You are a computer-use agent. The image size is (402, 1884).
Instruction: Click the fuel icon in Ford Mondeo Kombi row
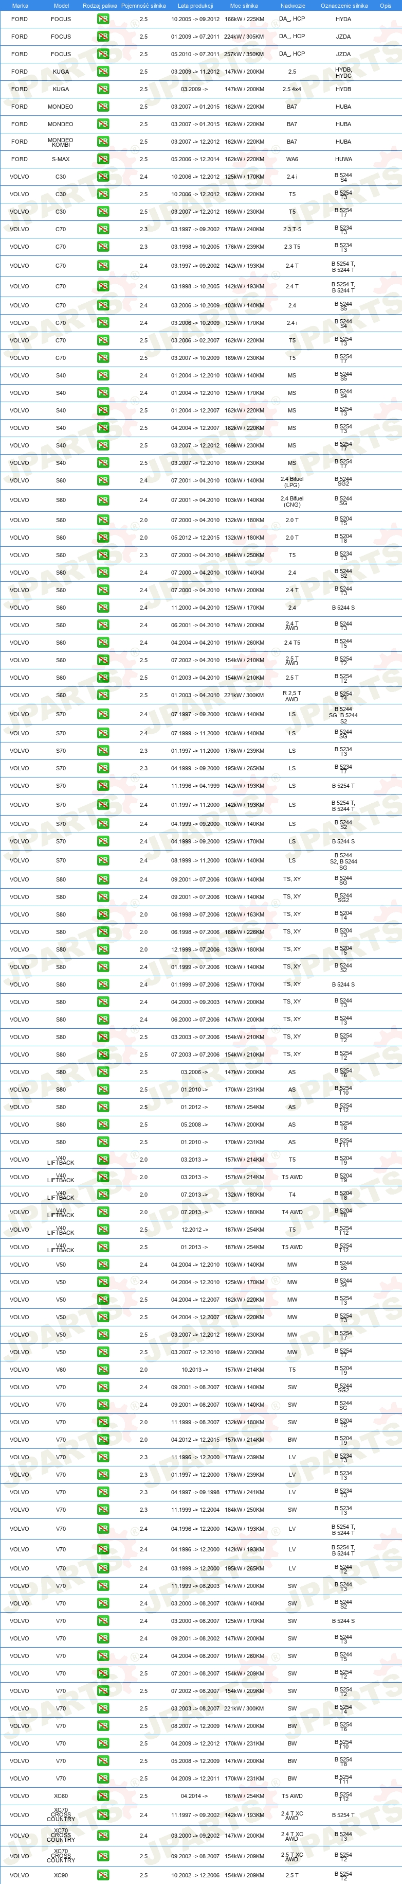(103, 142)
